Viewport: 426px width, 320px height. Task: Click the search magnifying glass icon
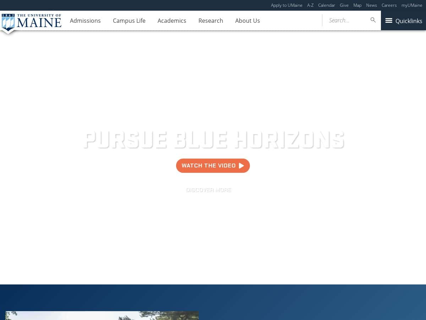click(373, 20)
